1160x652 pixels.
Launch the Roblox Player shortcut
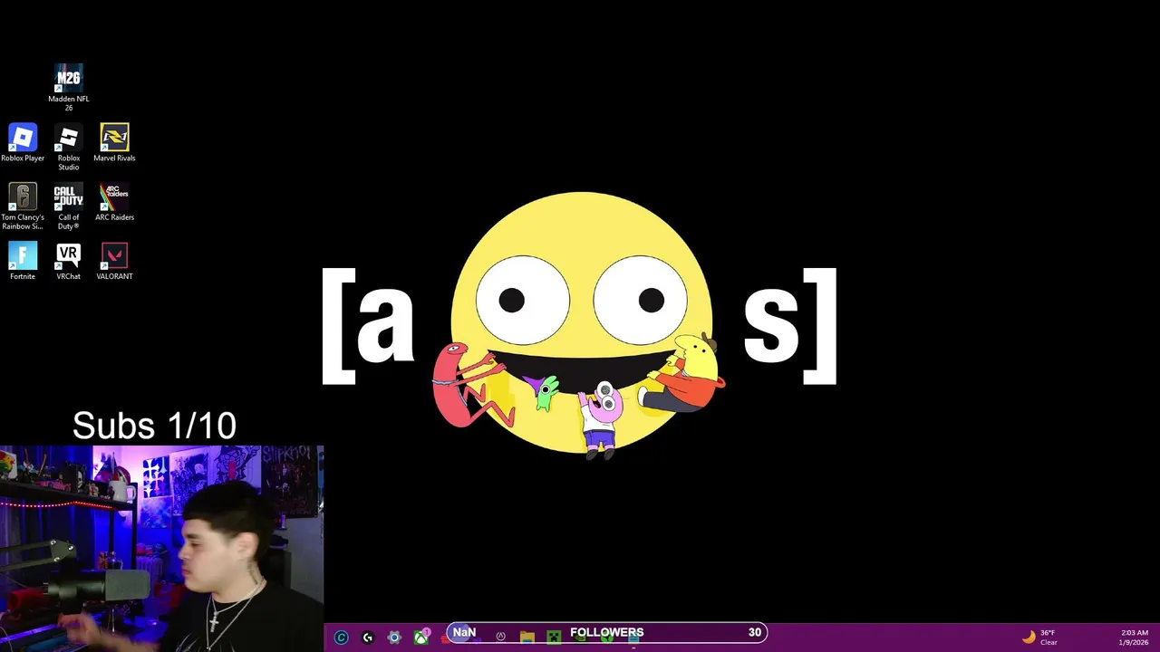23,143
